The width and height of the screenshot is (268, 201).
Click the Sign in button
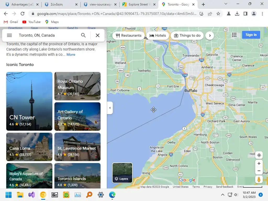click(251, 35)
